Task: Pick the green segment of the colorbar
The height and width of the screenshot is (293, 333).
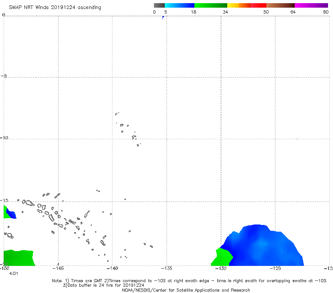Action: pos(211,5)
